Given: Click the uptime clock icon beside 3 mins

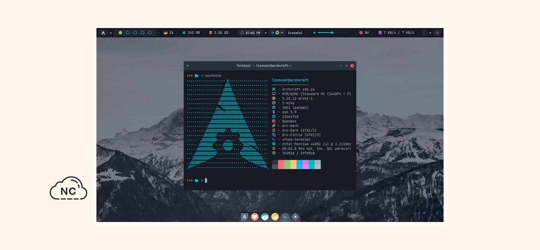Looking at the screenshot, I should coord(274,103).
